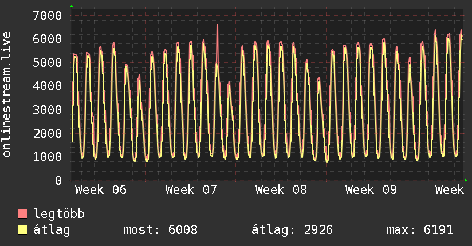472x246 pixels.
Task: Click the onlinestream.live vertical axis title
Action: click(x=6, y=94)
